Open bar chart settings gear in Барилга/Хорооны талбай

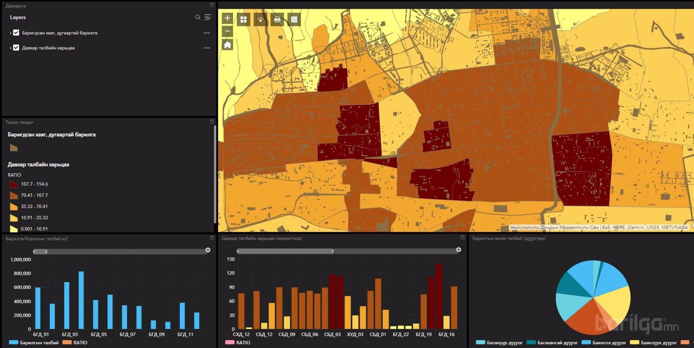208,250
